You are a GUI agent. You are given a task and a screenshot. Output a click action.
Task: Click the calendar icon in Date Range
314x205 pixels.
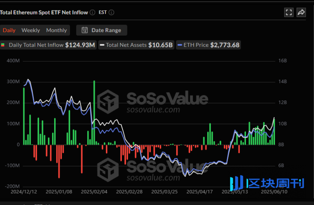click(x=84, y=30)
